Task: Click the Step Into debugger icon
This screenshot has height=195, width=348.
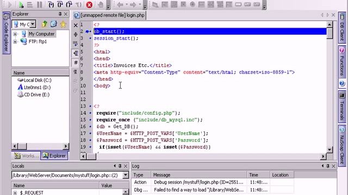Action: point(51,4)
